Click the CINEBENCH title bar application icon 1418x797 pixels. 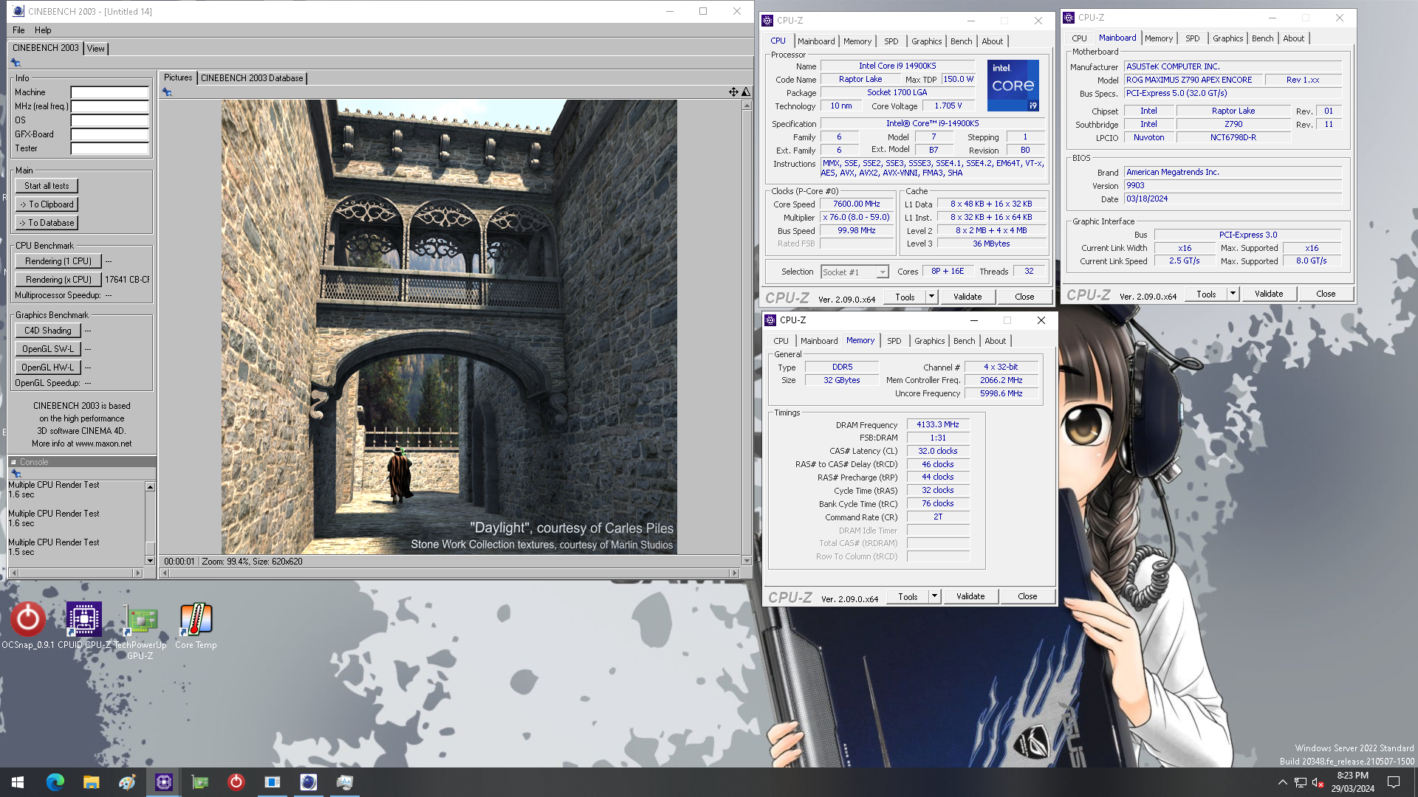[x=18, y=11]
